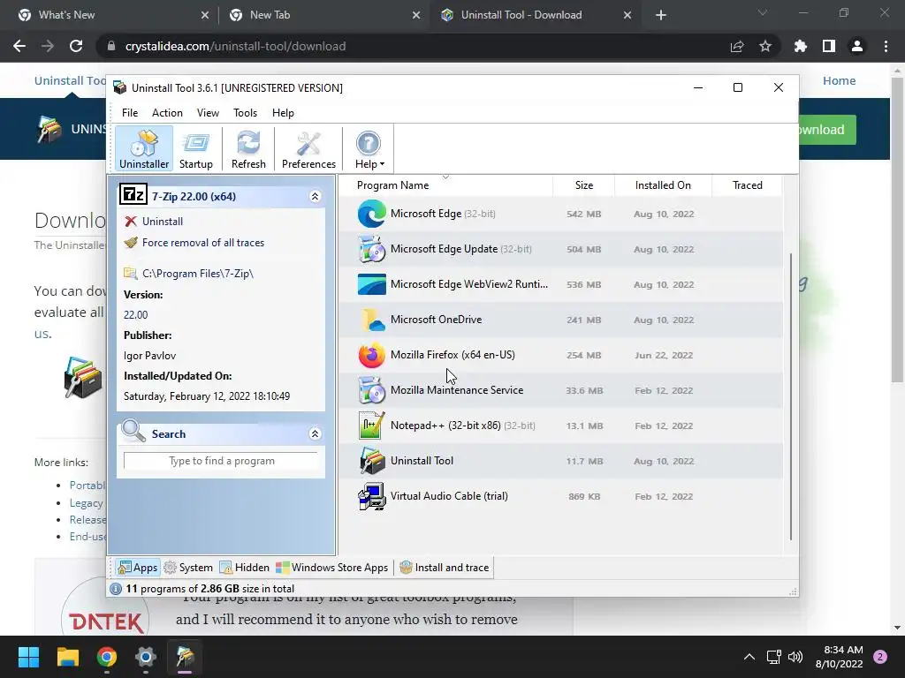The width and height of the screenshot is (905, 678).
Task: Open the View menu
Action: 208,113
